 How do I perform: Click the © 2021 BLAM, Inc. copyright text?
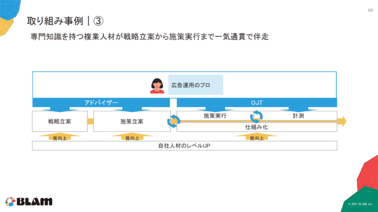click(360, 204)
